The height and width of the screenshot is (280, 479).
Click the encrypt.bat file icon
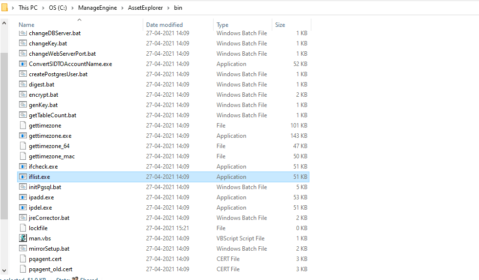(x=23, y=94)
